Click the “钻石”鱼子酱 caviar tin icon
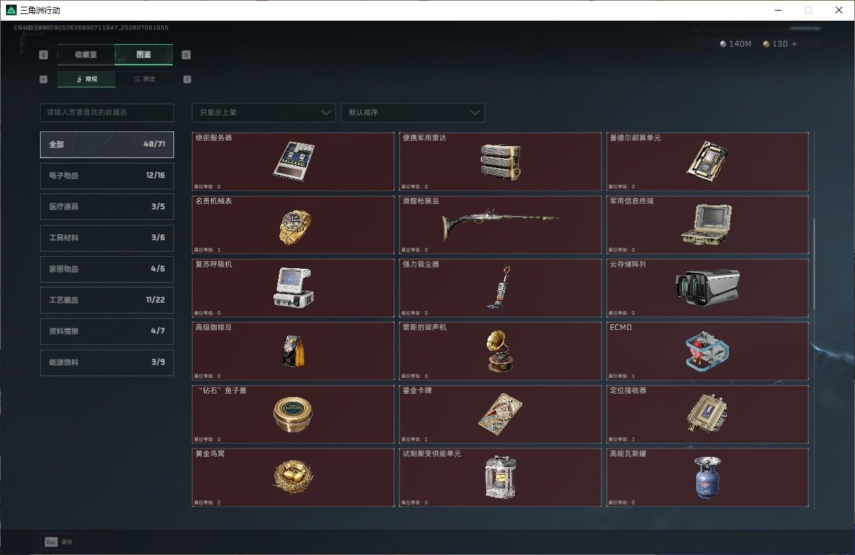This screenshot has width=855, height=555. pyautogui.click(x=293, y=414)
